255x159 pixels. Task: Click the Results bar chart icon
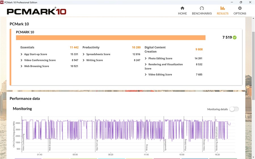coord(222,8)
